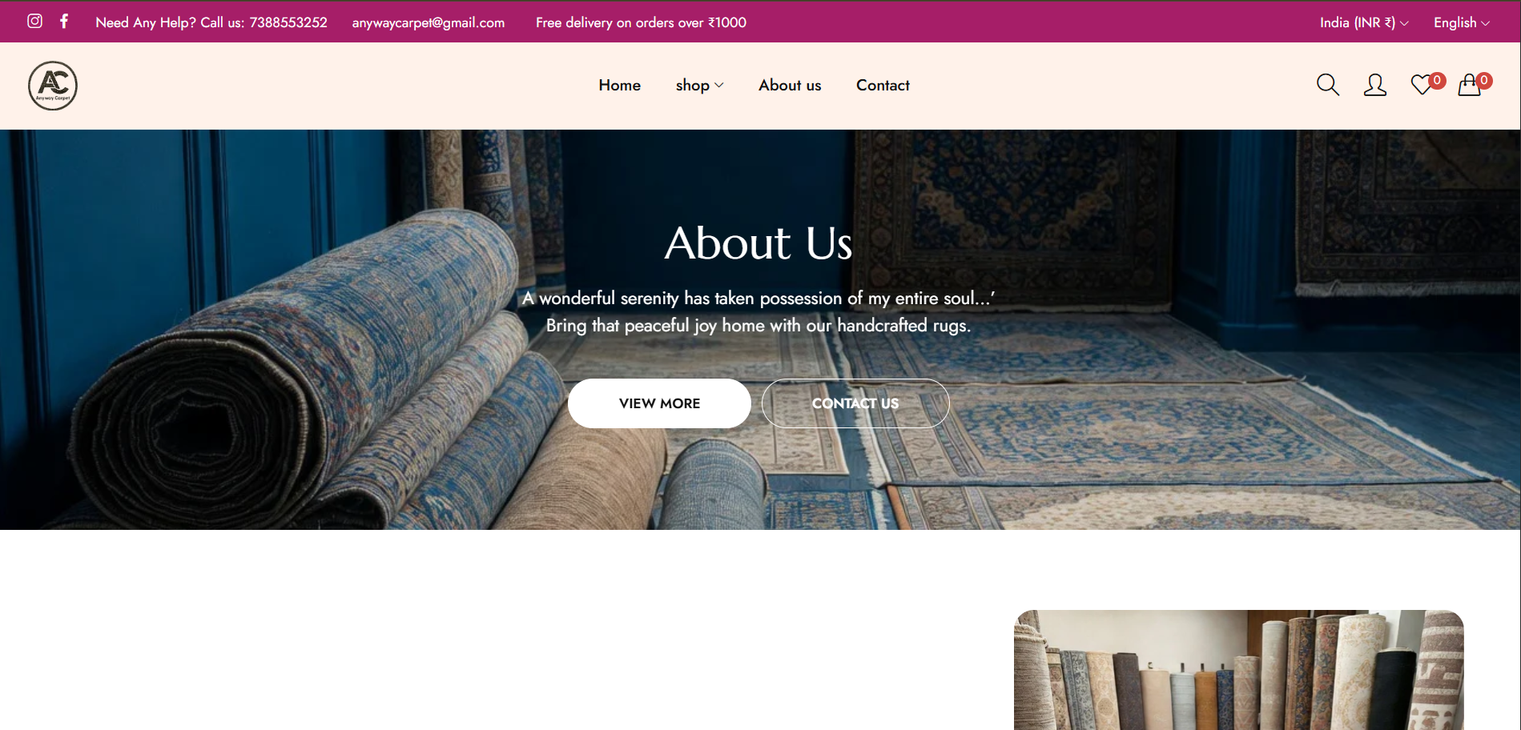View the wishlist heart icon
The width and height of the screenshot is (1521, 730).
coord(1422,85)
